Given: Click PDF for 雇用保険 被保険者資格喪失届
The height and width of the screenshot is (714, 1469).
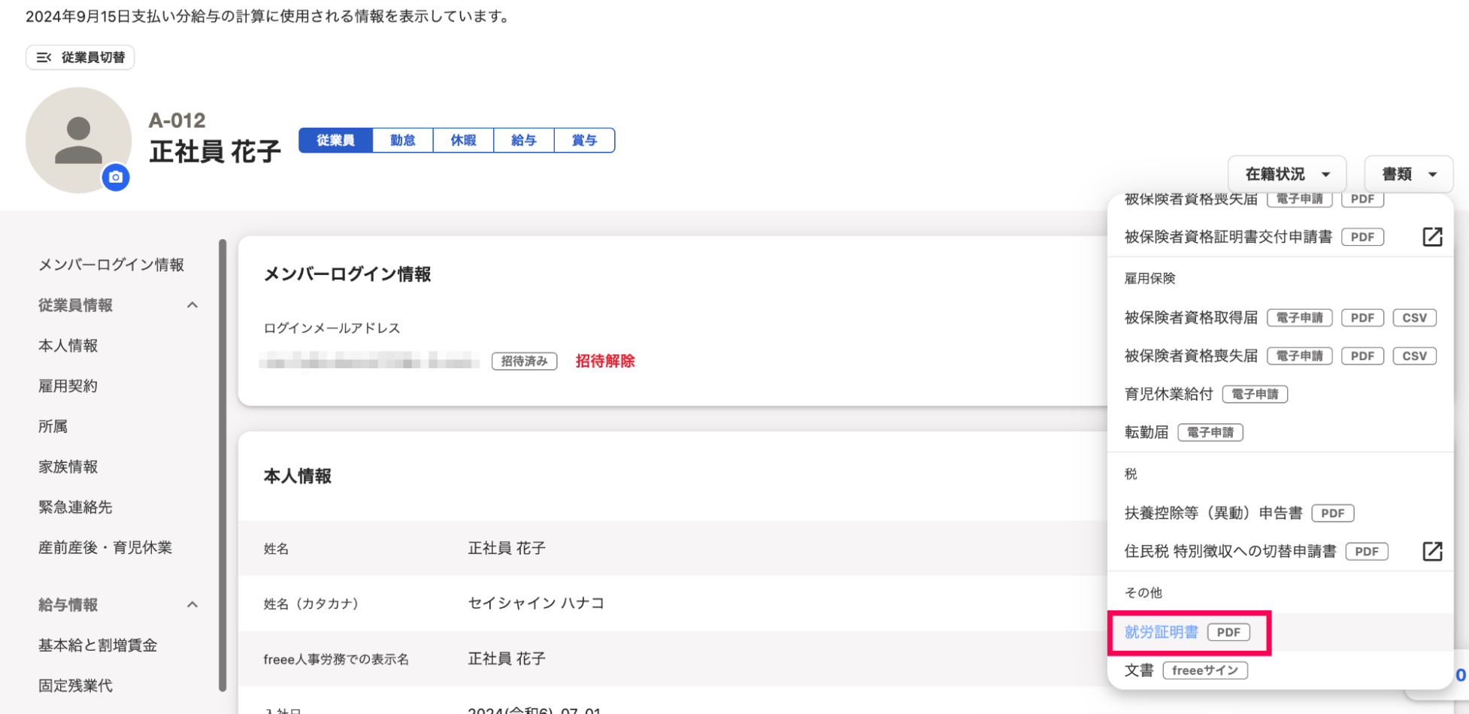Looking at the screenshot, I should tap(1362, 356).
